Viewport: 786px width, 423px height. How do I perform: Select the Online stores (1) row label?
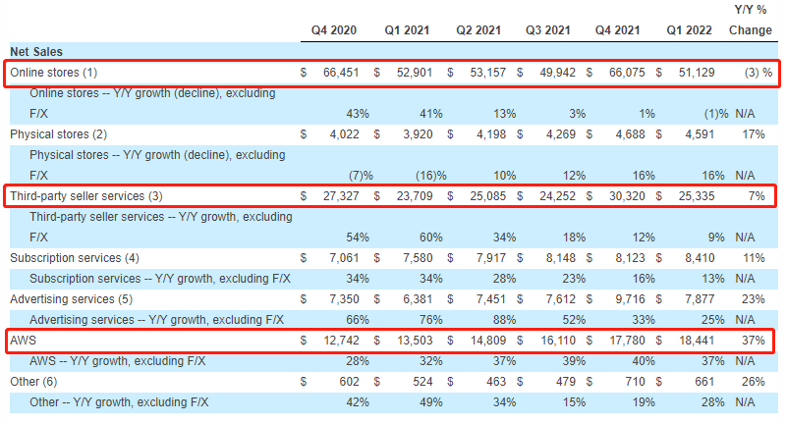54,72
